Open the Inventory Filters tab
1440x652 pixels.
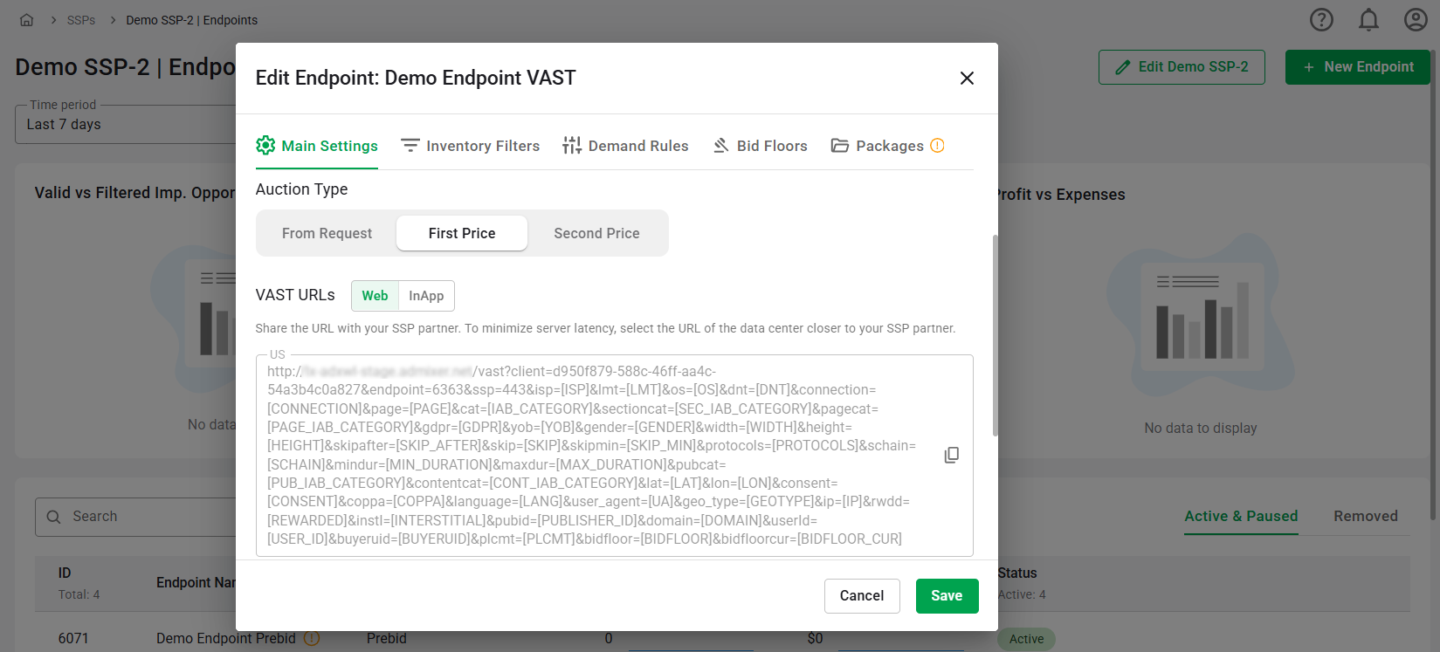[470, 146]
